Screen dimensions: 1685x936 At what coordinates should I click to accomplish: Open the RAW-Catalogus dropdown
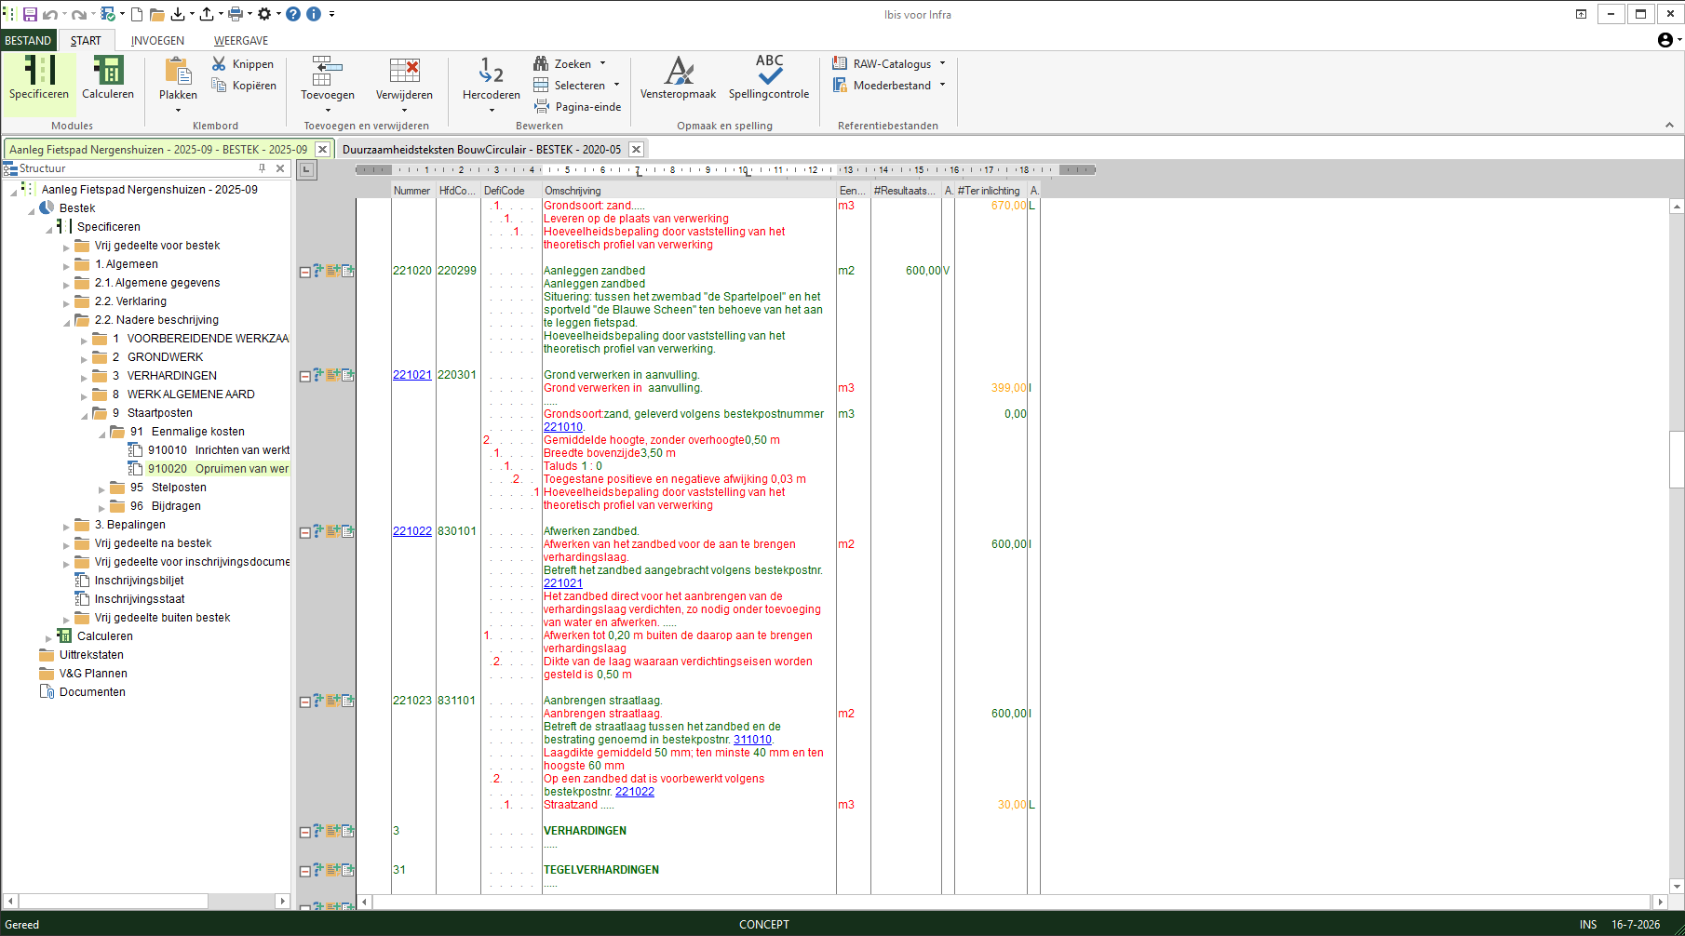click(942, 64)
